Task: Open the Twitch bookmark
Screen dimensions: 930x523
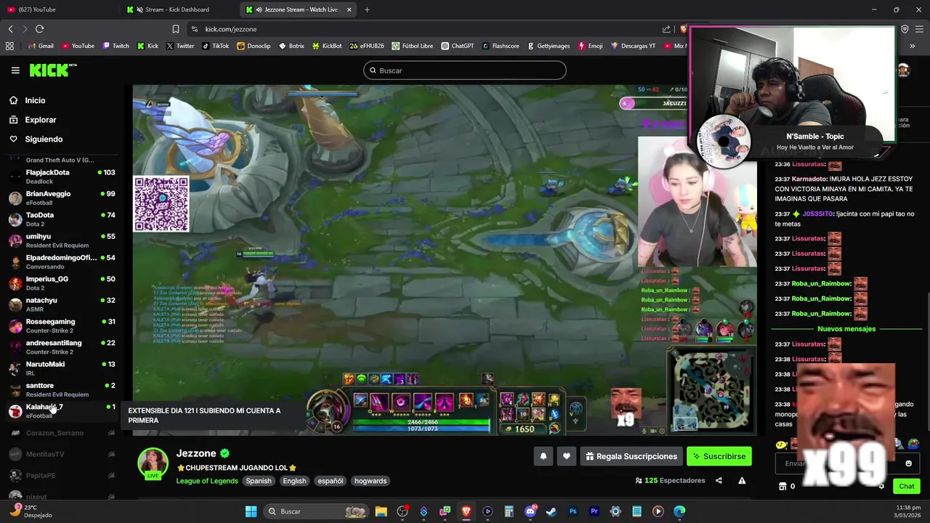Action: (116, 46)
